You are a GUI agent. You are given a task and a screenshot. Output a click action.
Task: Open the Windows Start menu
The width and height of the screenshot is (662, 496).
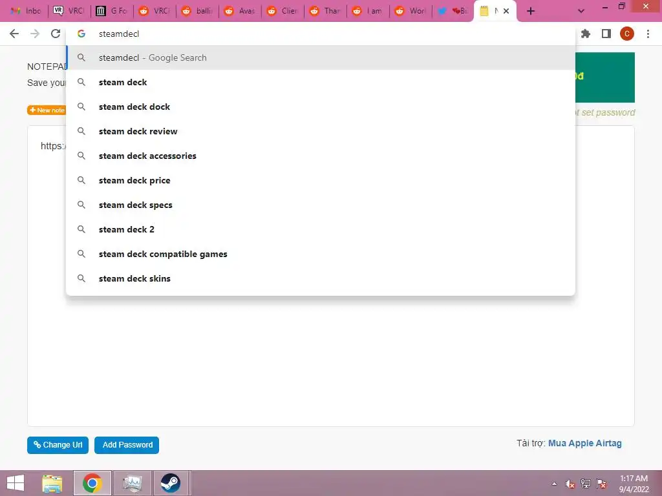click(16, 483)
